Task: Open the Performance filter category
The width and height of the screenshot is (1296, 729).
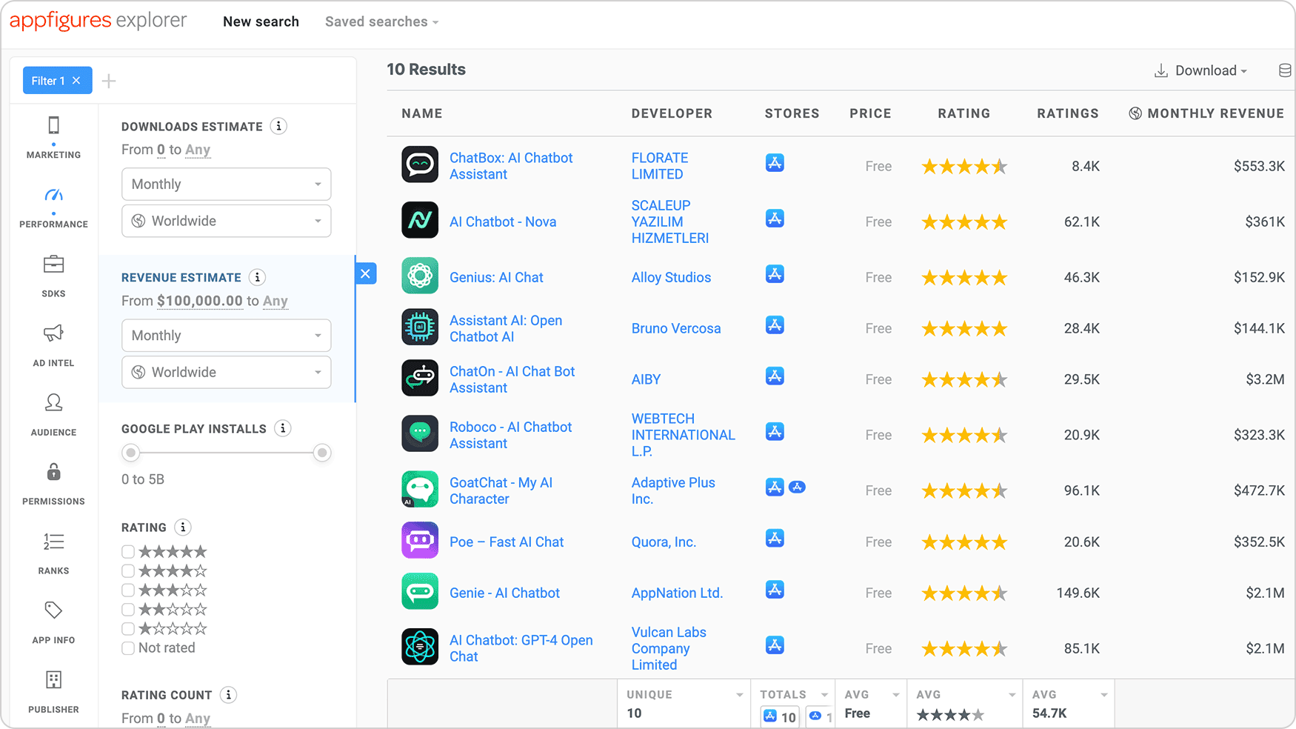Action: pos(53,207)
